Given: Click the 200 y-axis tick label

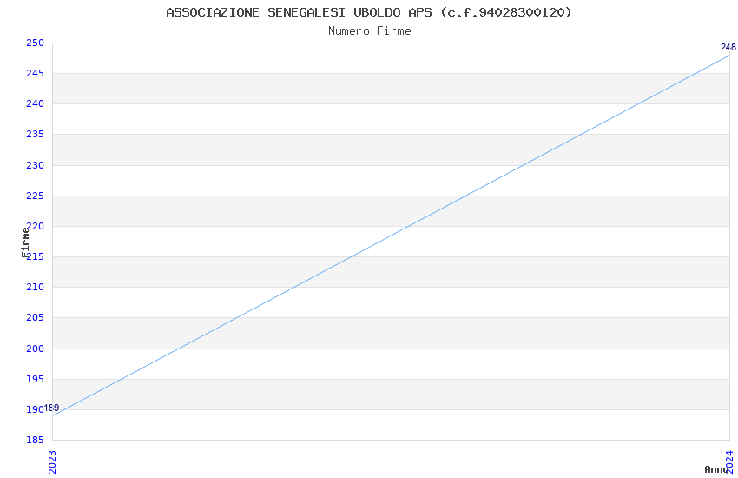Looking at the screenshot, I should [35, 349].
